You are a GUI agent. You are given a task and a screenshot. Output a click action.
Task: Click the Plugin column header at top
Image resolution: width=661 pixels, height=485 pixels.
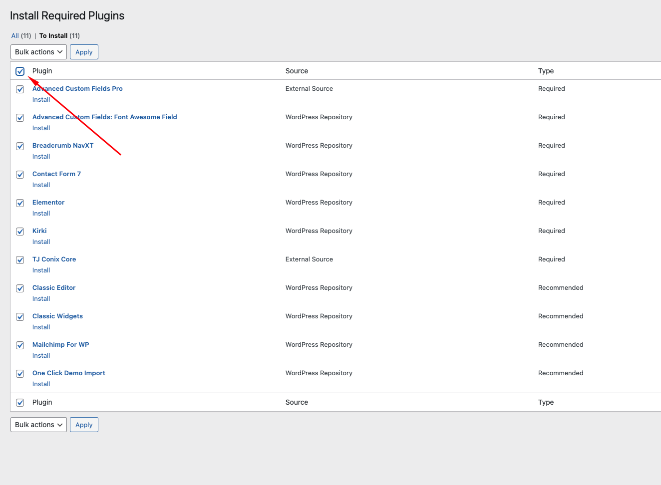[42, 71]
